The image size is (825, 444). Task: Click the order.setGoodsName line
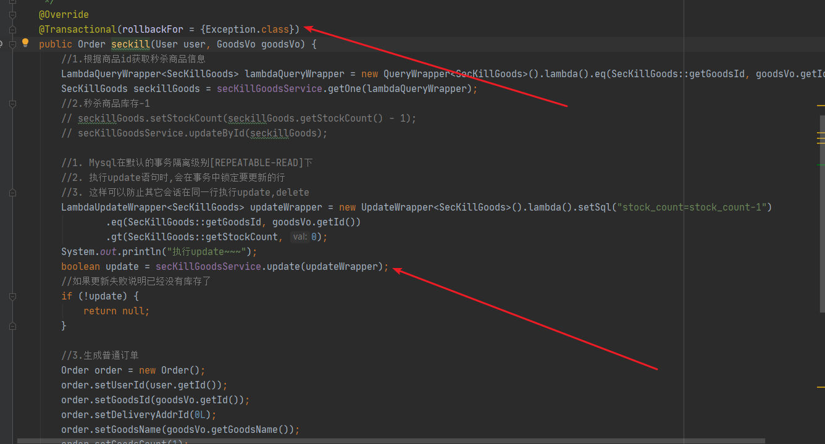pyautogui.click(x=180, y=430)
